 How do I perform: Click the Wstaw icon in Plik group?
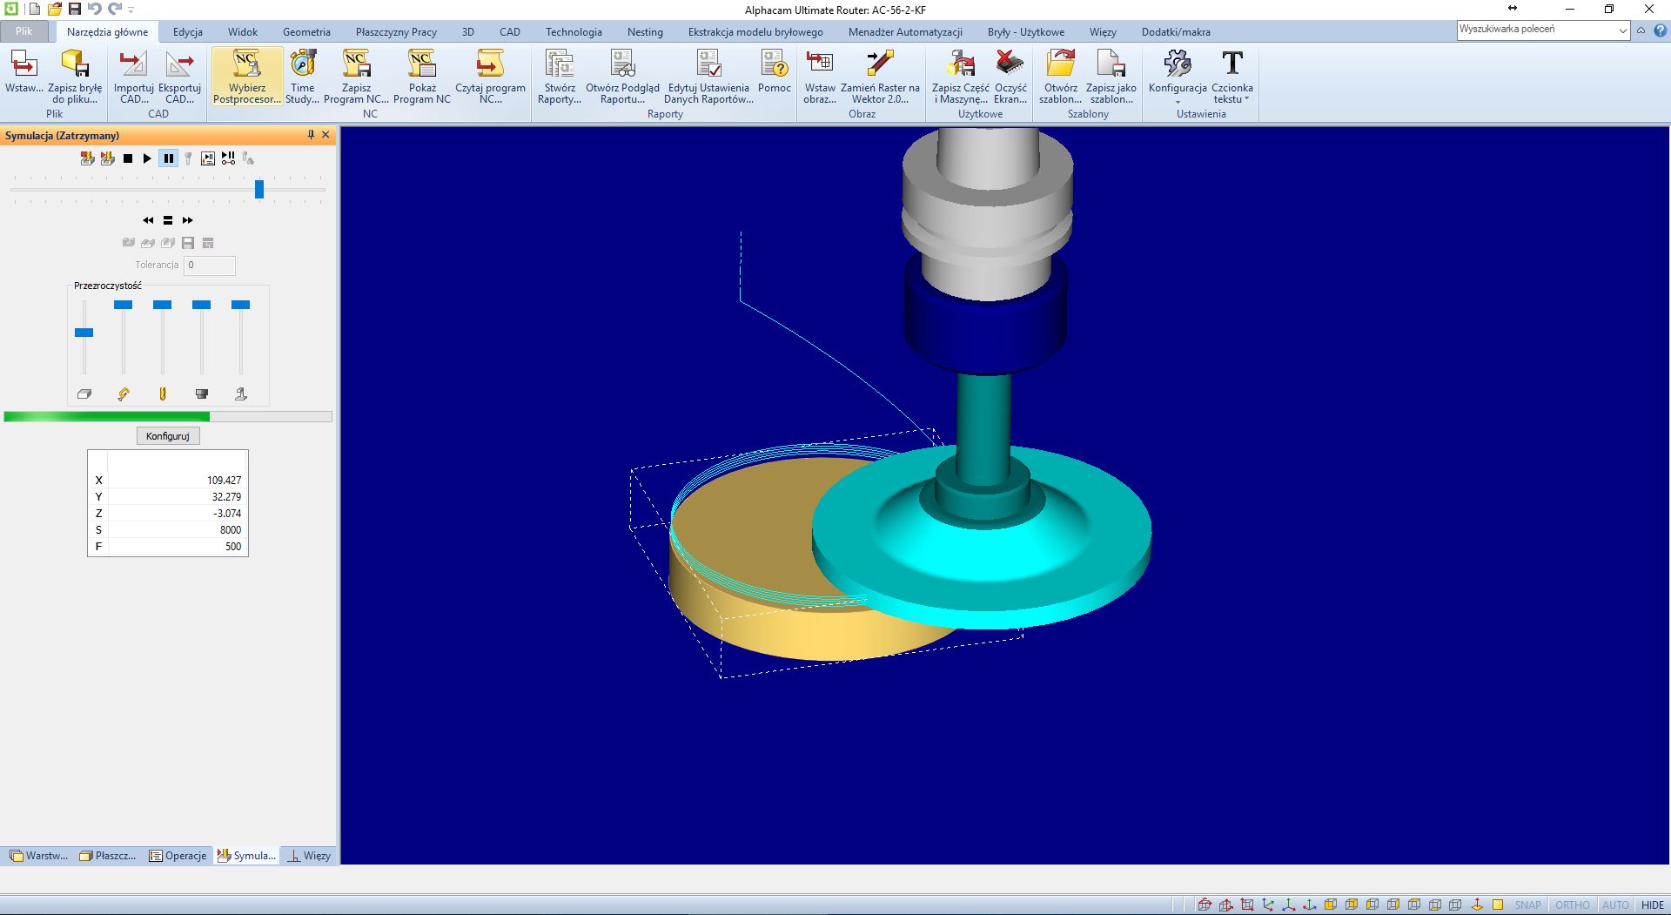[23, 71]
